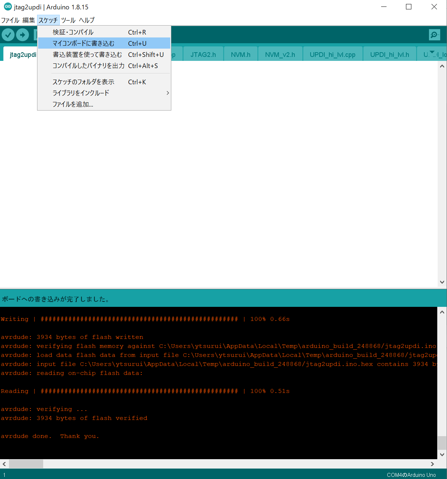
Task: Select 書込装置を使って書き込む menu item
Action: 87,55
